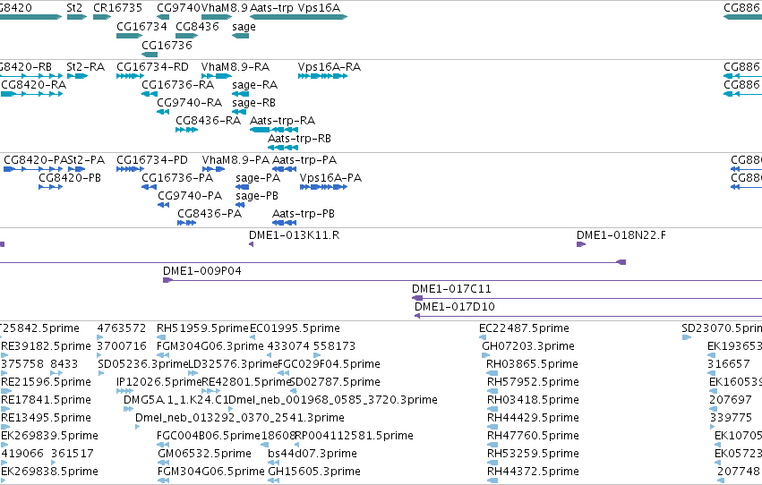Viewport: 762px width, 485px height.
Task: Select the 3700716 EST label
Action: [x=122, y=346]
